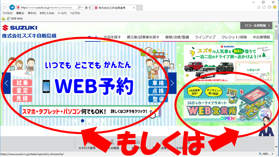Click the vertical scrollbar up arrow
This screenshot has width=279, height=157.
[x=276, y=27]
